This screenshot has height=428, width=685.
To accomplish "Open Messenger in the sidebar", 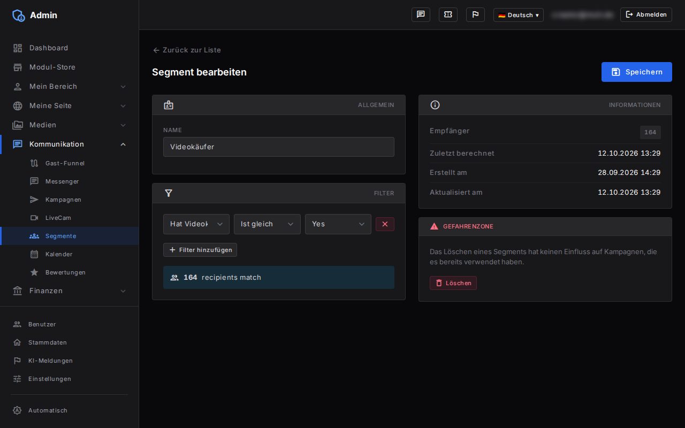I will (70, 181).
